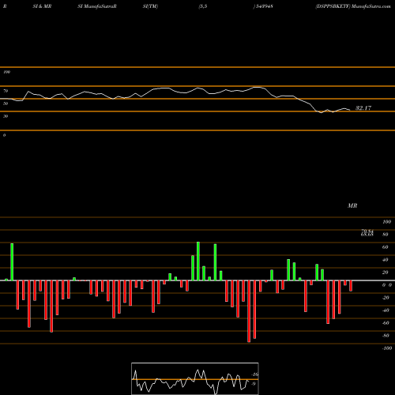395x395 pixels.
Task: Select the MR axis label 80
Action: tap(386, 235)
